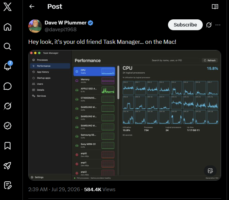This screenshot has height=200, width=229.
Task: Select Startup apps in Task Manager sidebar
Action: tap(50, 78)
